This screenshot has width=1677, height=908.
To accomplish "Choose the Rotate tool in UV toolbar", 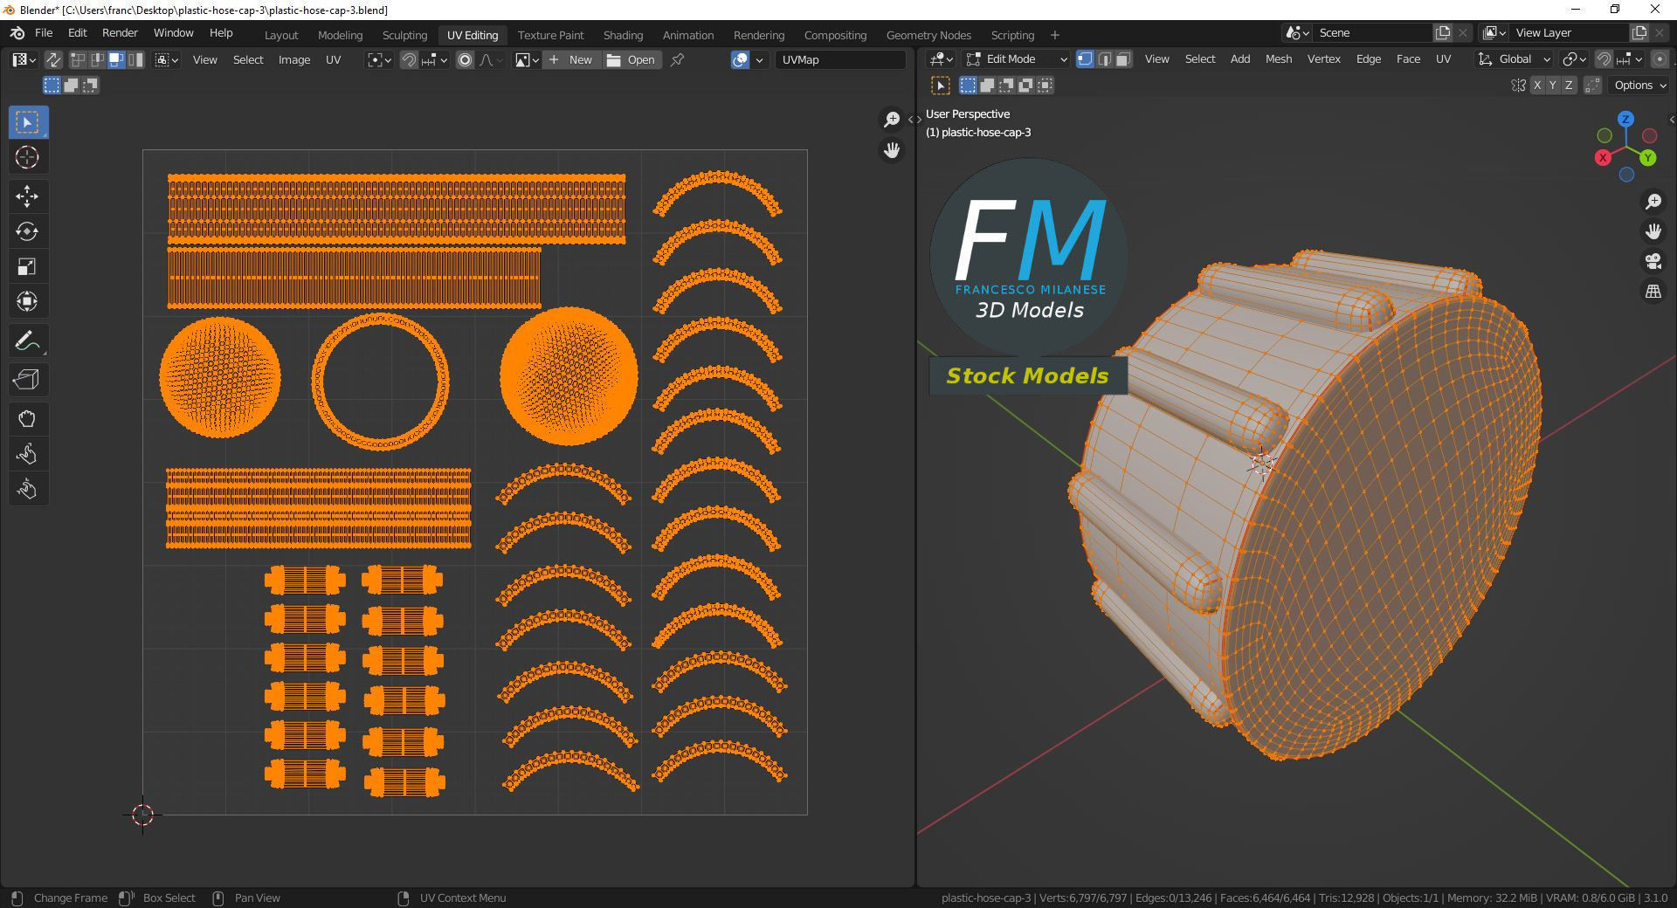I will 27,231.
